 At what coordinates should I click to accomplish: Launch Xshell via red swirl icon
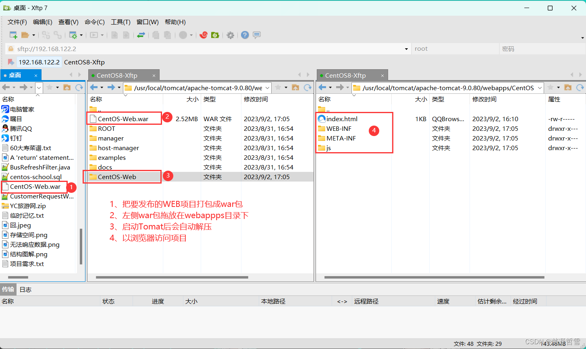click(204, 35)
